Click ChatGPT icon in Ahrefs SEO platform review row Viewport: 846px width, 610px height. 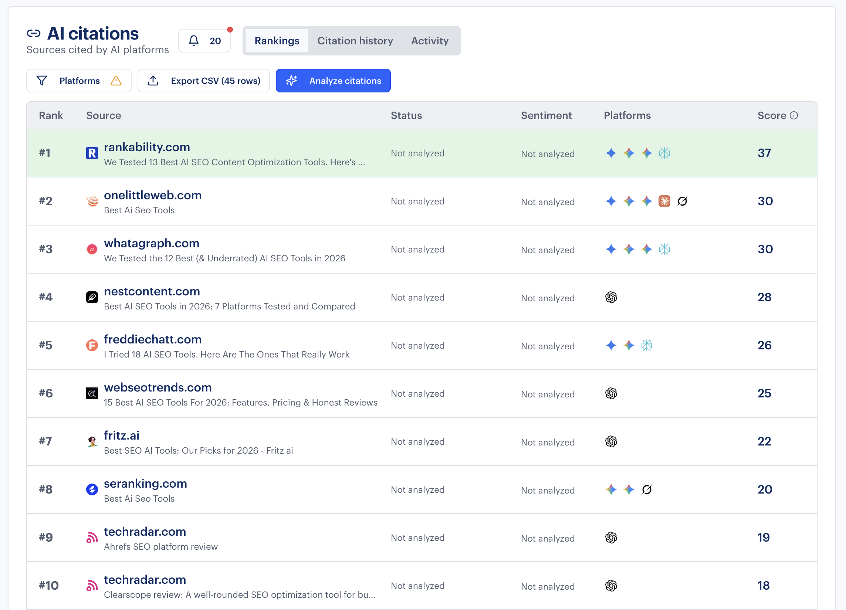pos(611,537)
